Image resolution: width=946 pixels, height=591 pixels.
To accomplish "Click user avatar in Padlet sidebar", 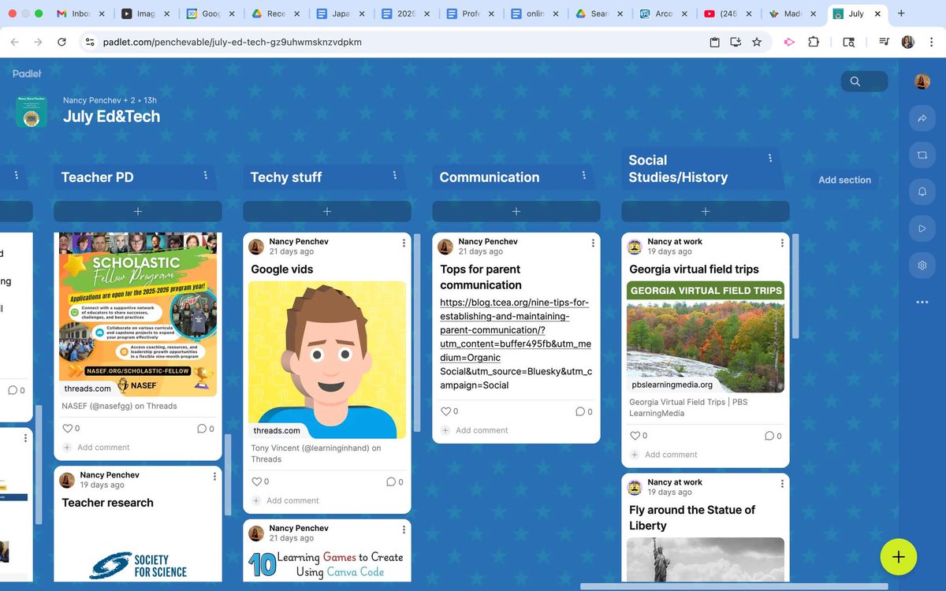I will tap(922, 81).
